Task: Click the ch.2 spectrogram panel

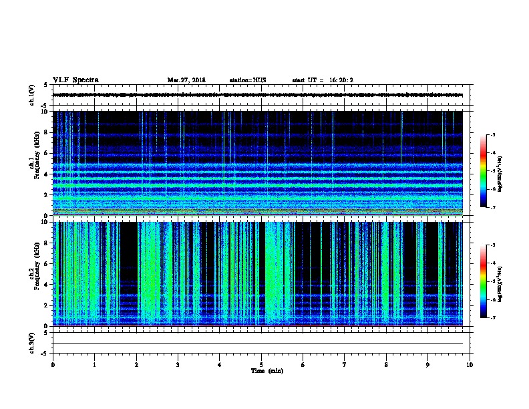Action: click(x=258, y=274)
